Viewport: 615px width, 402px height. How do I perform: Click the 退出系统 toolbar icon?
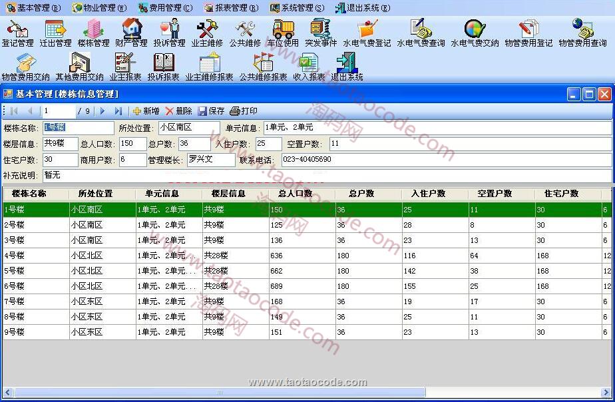pyautogui.click(x=347, y=67)
